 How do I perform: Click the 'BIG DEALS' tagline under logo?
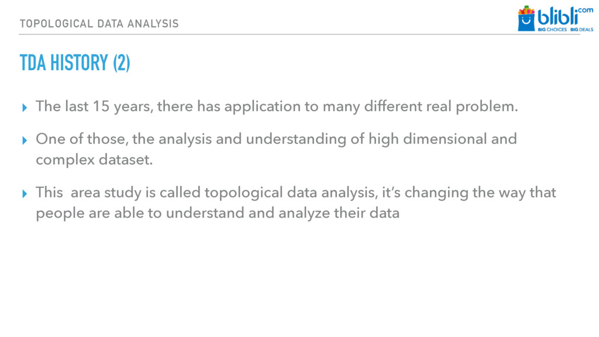(x=582, y=29)
